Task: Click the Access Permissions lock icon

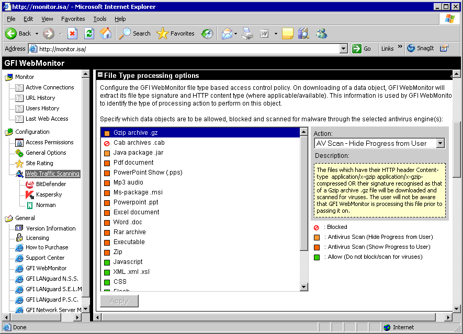Action: click(x=19, y=143)
